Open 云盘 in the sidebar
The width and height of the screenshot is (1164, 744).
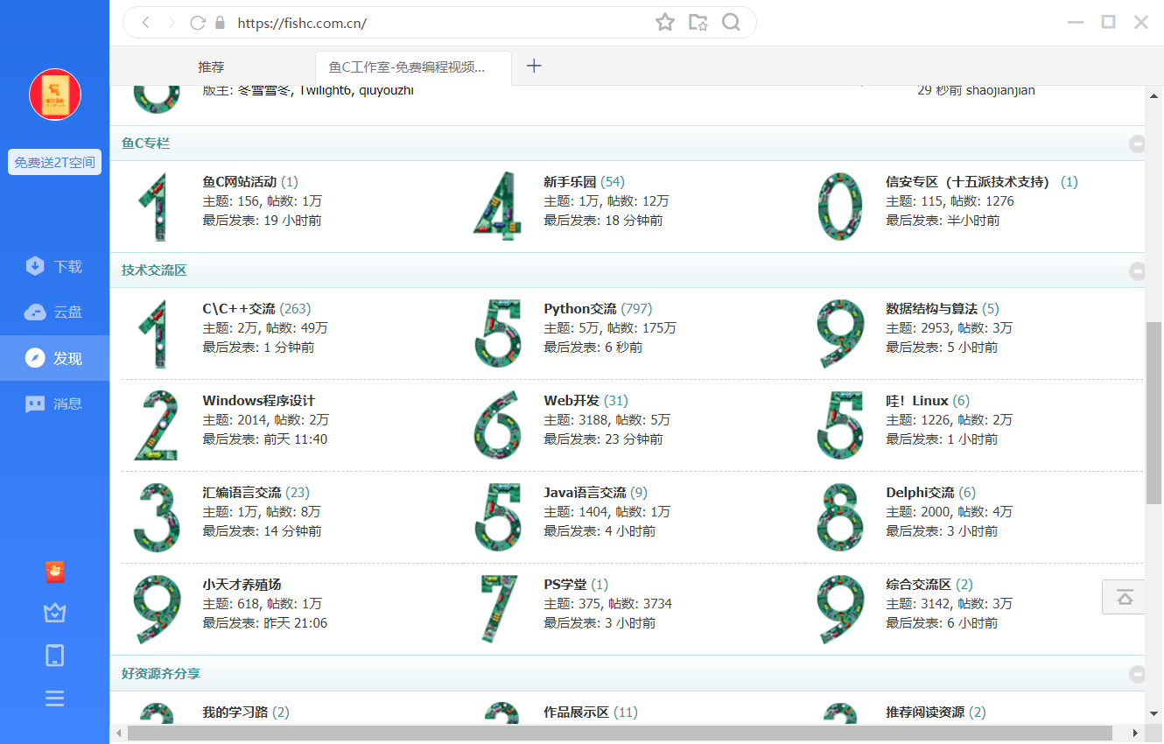tap(54, 312)
